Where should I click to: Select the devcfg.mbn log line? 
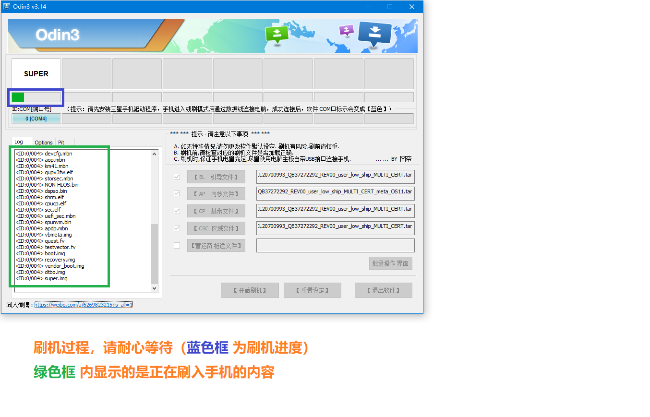click(x=44, y=154)
